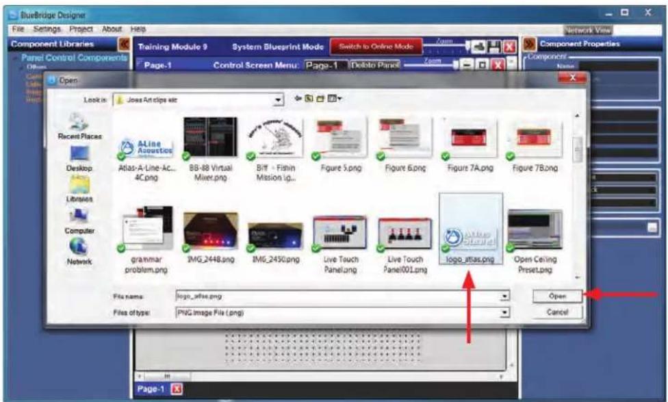Image resolution: width=668 pixels, height=402 pixels.
Task: Select the IMG_2448.png thumbnail
Action: (210, 236)
